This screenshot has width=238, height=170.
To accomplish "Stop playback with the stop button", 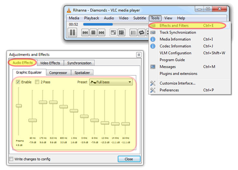I will (x=93, y=33).
